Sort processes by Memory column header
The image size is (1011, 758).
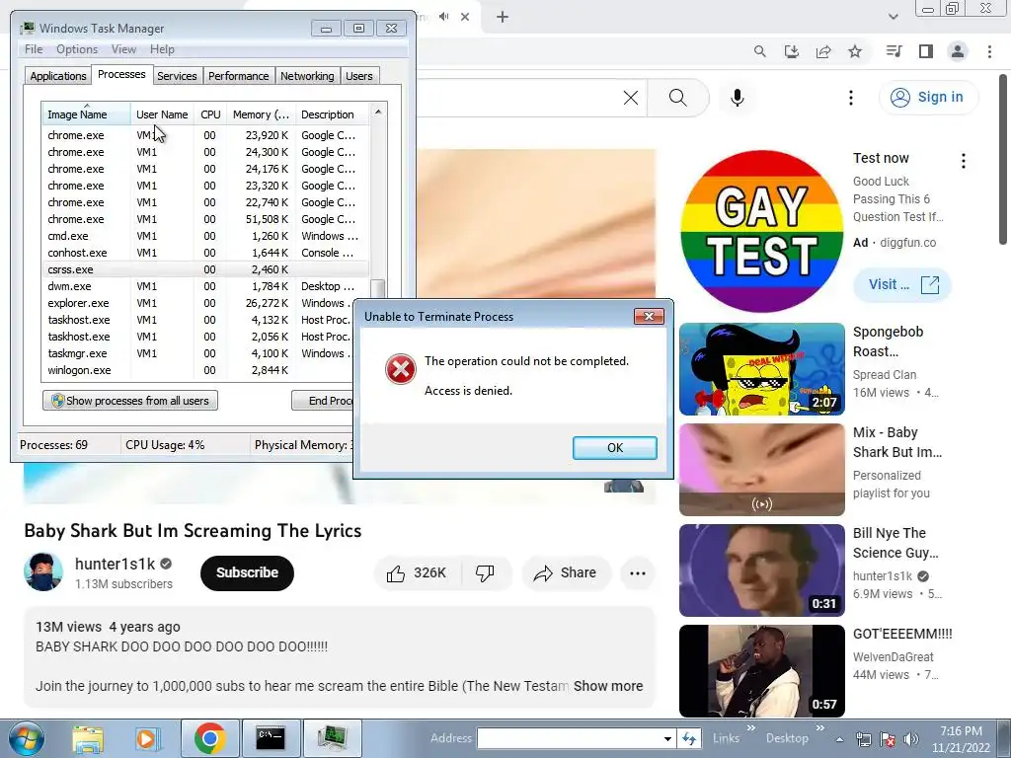(x=261, y=114)
